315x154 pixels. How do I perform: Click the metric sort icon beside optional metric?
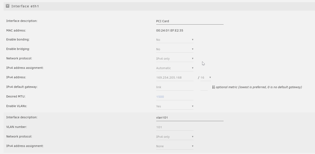click(214, 87)
